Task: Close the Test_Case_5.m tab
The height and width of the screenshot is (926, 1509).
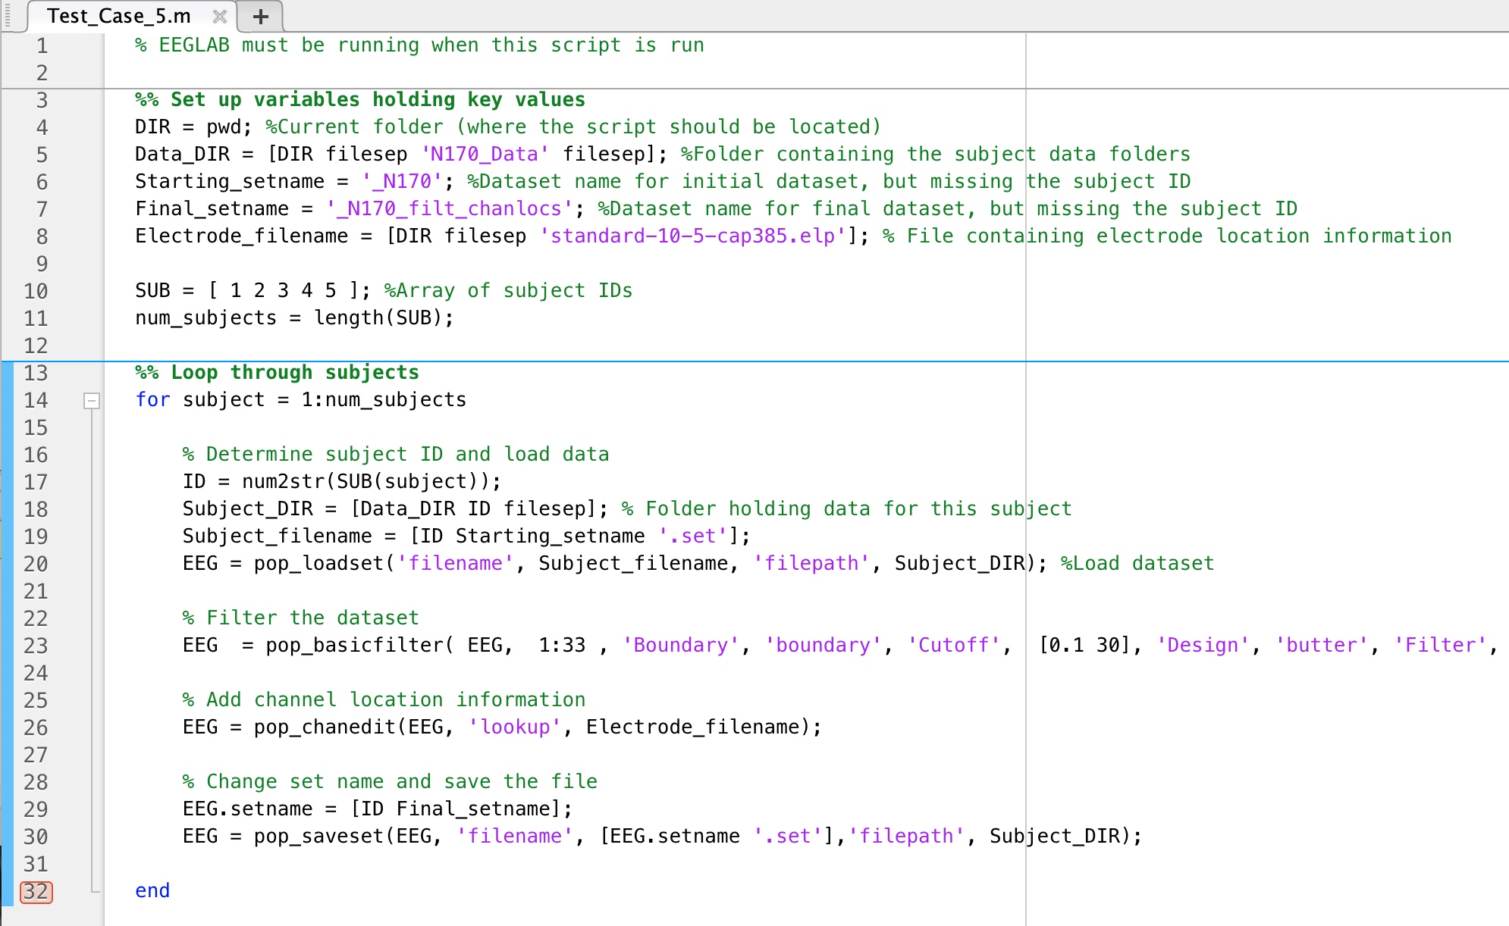Action: point(220,16)
